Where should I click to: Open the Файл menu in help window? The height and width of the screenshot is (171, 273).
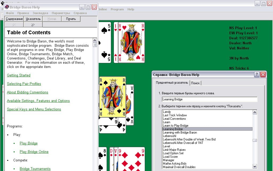10,13
